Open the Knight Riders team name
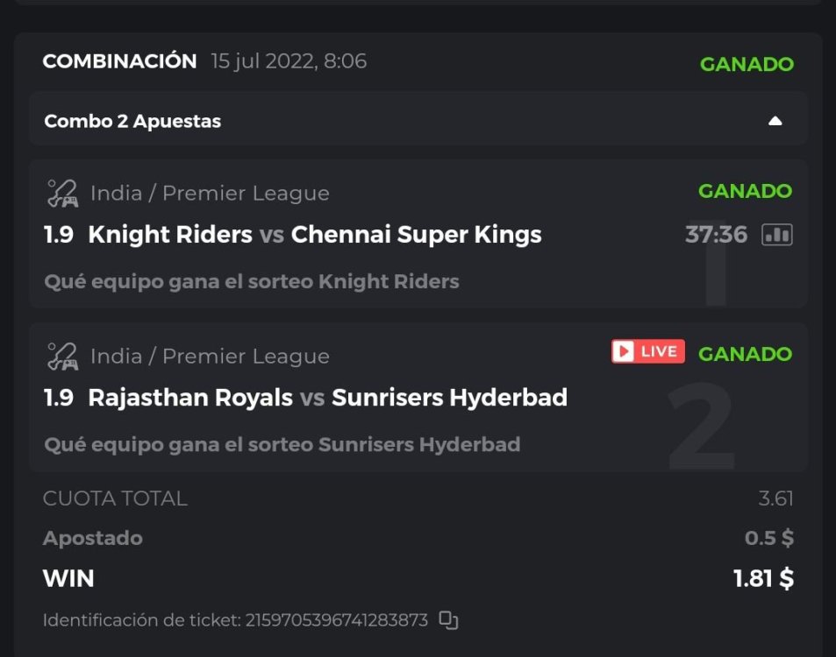Viewport: 836px width, 657px height. coord(170,235)
